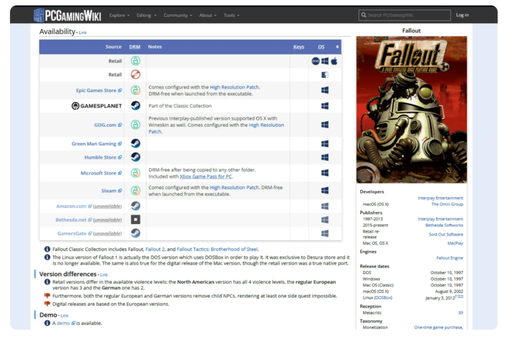The width and height of the screenshot is (517, 343).
Task: Open the MacPlay publisher link
Action: point(455,243)
